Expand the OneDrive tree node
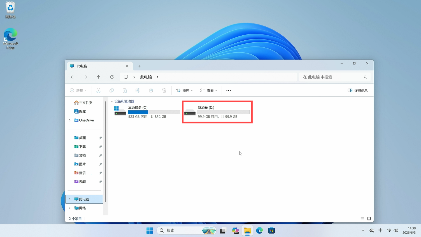This screenshot has height=237, width=421. pos(70,120)
